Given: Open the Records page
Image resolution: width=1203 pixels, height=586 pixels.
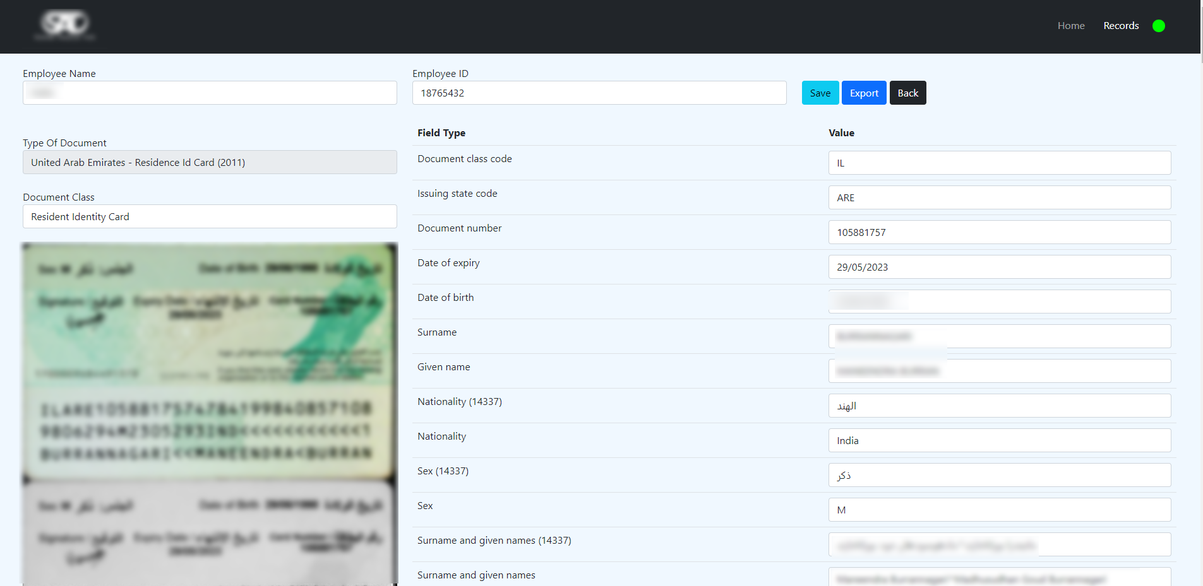Looking at the screenshot, I should 1121,25.
